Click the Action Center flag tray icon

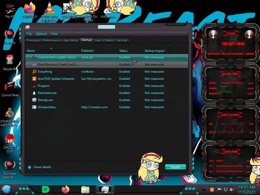(219, 189)
